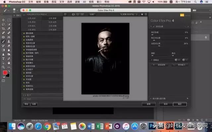Switch Color Efex to single image view
This screenshot has height=132, width=212.
pyautogui.click(x=73, y=14)
